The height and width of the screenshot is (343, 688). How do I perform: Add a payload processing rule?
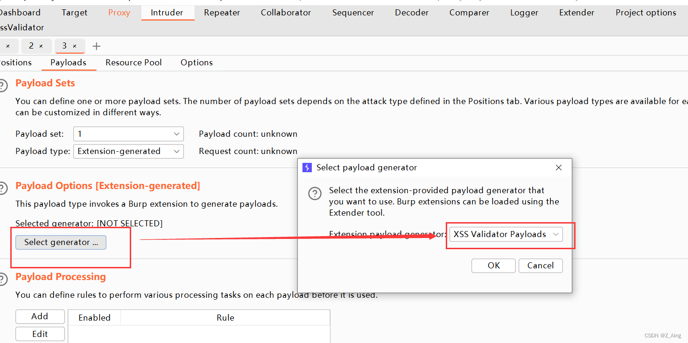click(x=40, y=316)
